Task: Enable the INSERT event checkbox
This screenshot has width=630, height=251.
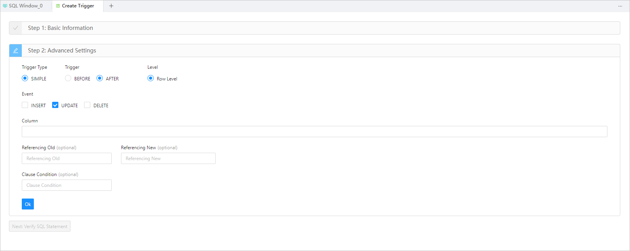Action: 25,105
